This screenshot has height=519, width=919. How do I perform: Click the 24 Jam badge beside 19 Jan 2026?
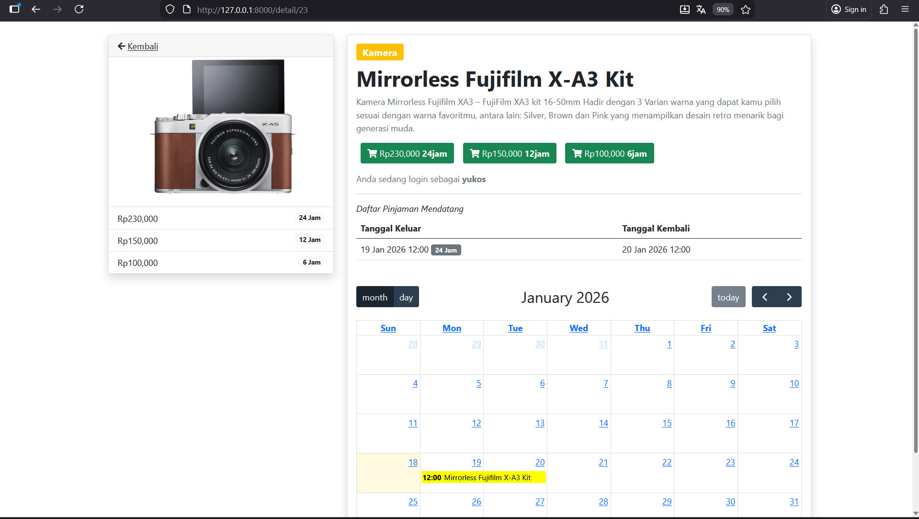446,250
